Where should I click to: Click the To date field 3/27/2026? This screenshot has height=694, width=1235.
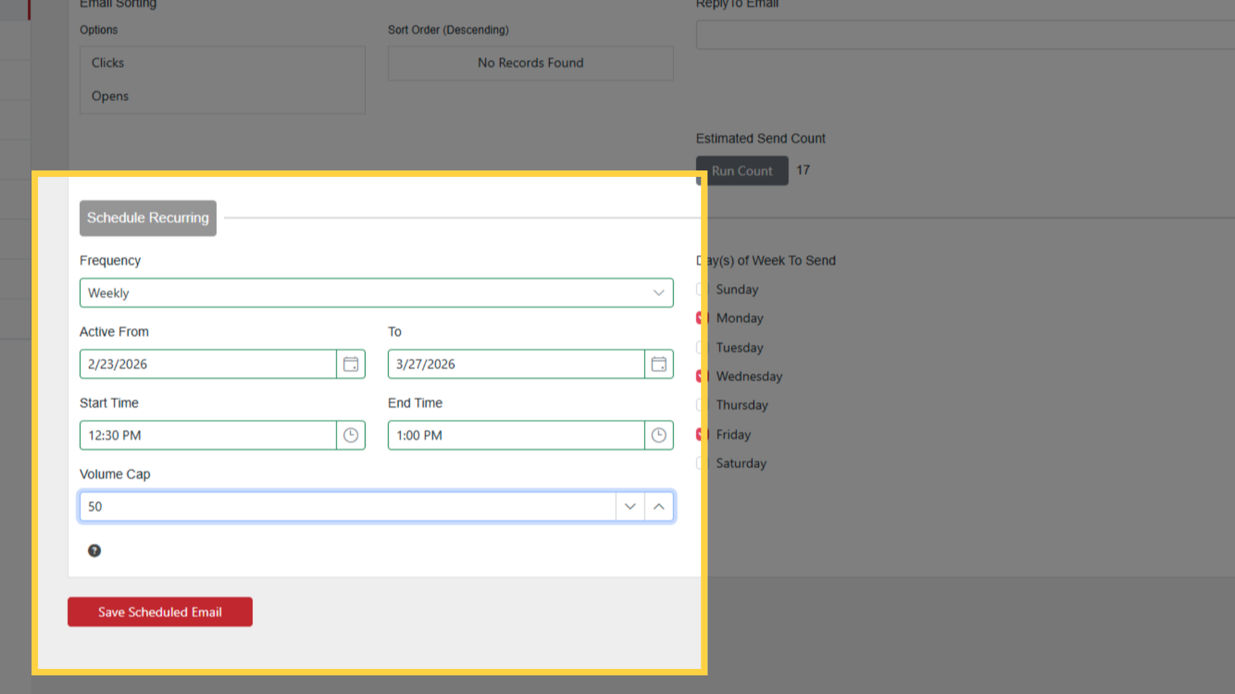tap(516, 364)
